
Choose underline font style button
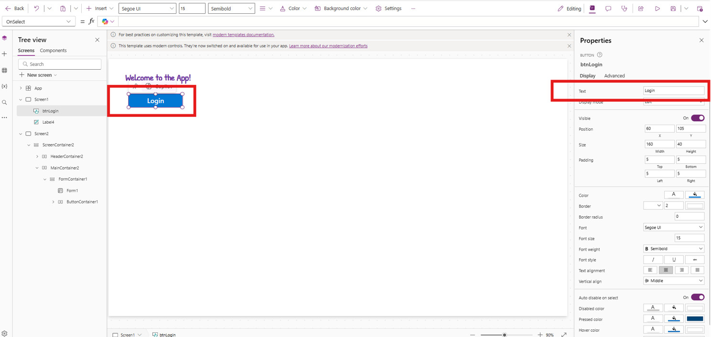coord(674,260)
